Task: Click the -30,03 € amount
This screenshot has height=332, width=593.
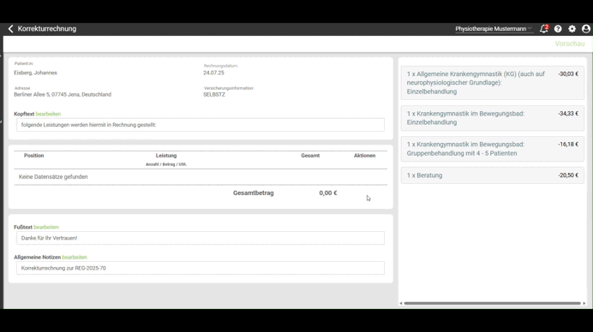Action: [568, 74]
